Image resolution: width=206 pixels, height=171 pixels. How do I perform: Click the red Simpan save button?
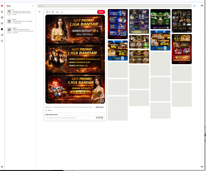pyautogui.click(x=101, y=12)
